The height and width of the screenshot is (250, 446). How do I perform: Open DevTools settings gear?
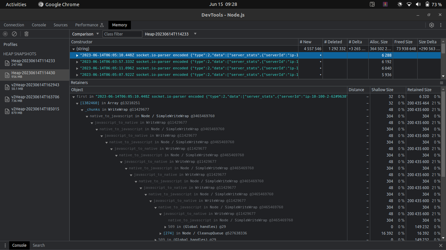[432, 25]
